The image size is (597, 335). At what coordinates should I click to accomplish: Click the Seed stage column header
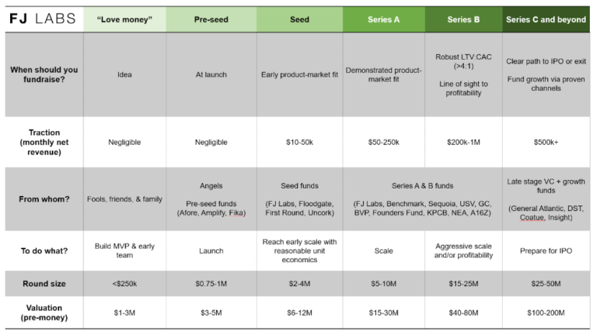pos(298,19)
